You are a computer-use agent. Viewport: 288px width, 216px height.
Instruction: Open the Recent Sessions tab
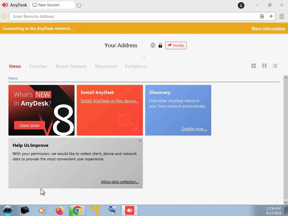(x=71, y=66)
